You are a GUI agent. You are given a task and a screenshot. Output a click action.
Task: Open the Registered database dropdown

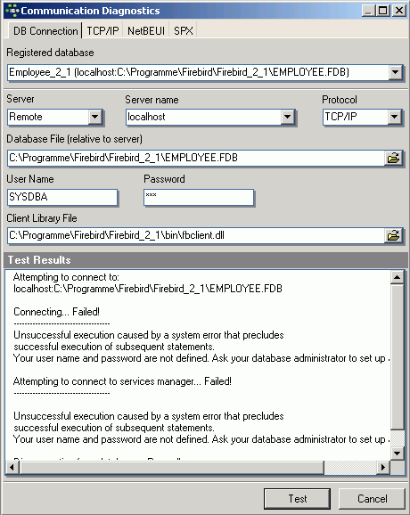point(396,72)
